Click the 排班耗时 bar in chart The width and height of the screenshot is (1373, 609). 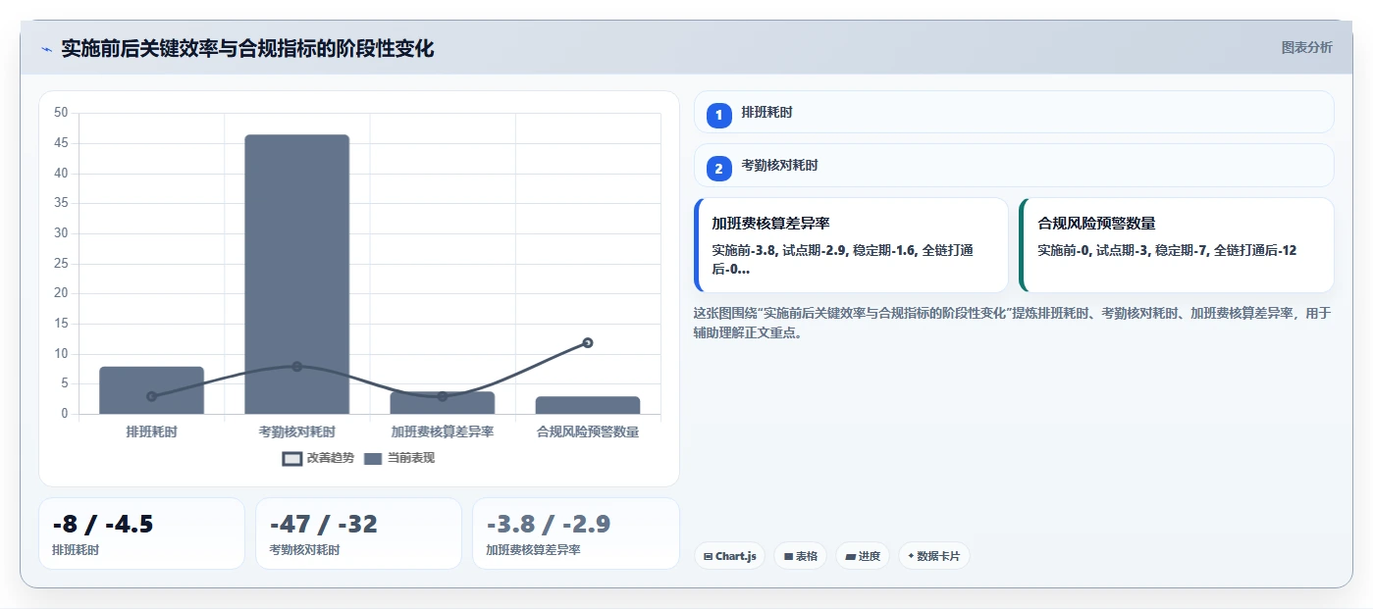151,390
